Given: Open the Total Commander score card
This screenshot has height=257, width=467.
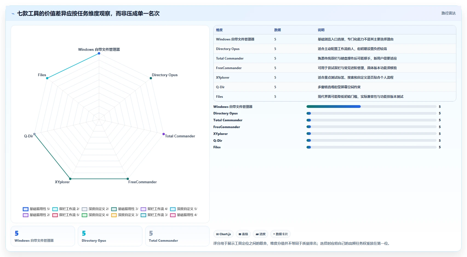Looking at the screenshot, I should coord(177,236).
